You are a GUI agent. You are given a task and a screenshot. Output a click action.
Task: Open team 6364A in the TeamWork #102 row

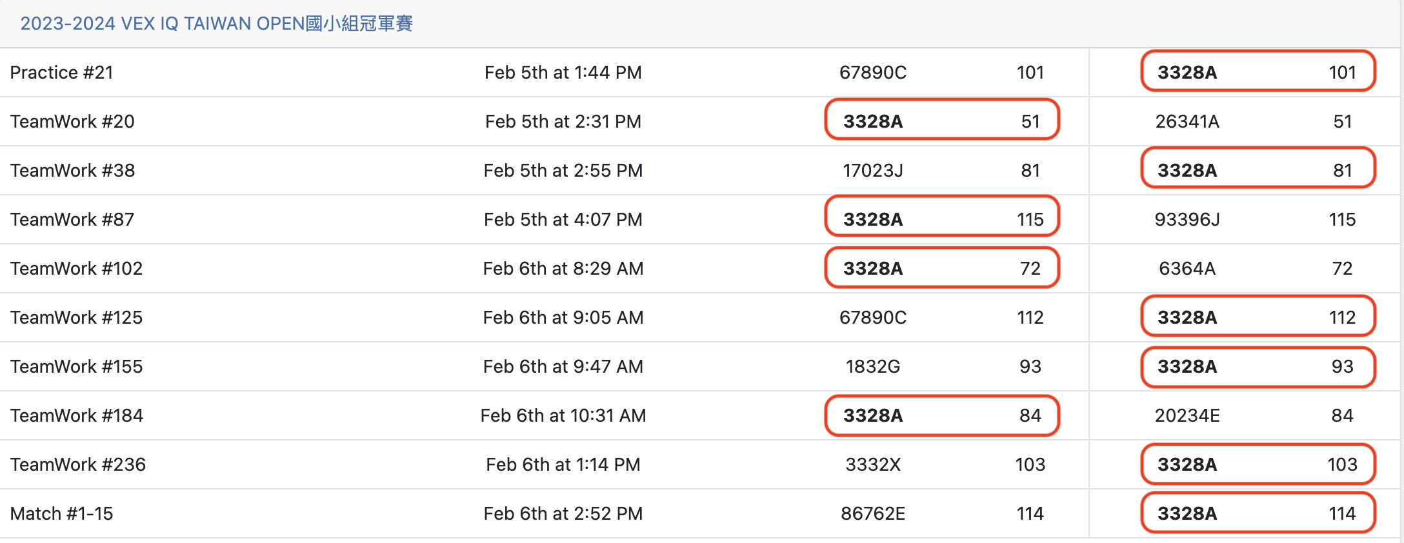pyautogui.click(x=1187, y=268)
